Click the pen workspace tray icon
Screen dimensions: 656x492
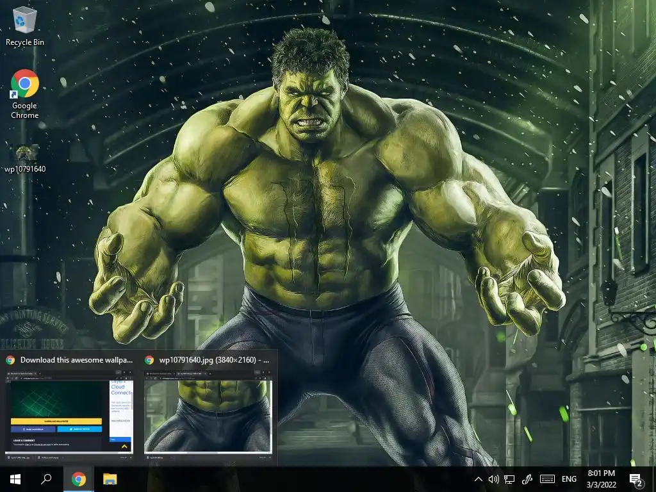coord(527,479)
